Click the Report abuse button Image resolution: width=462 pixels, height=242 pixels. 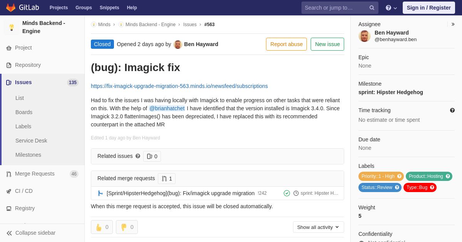(286, 44)
